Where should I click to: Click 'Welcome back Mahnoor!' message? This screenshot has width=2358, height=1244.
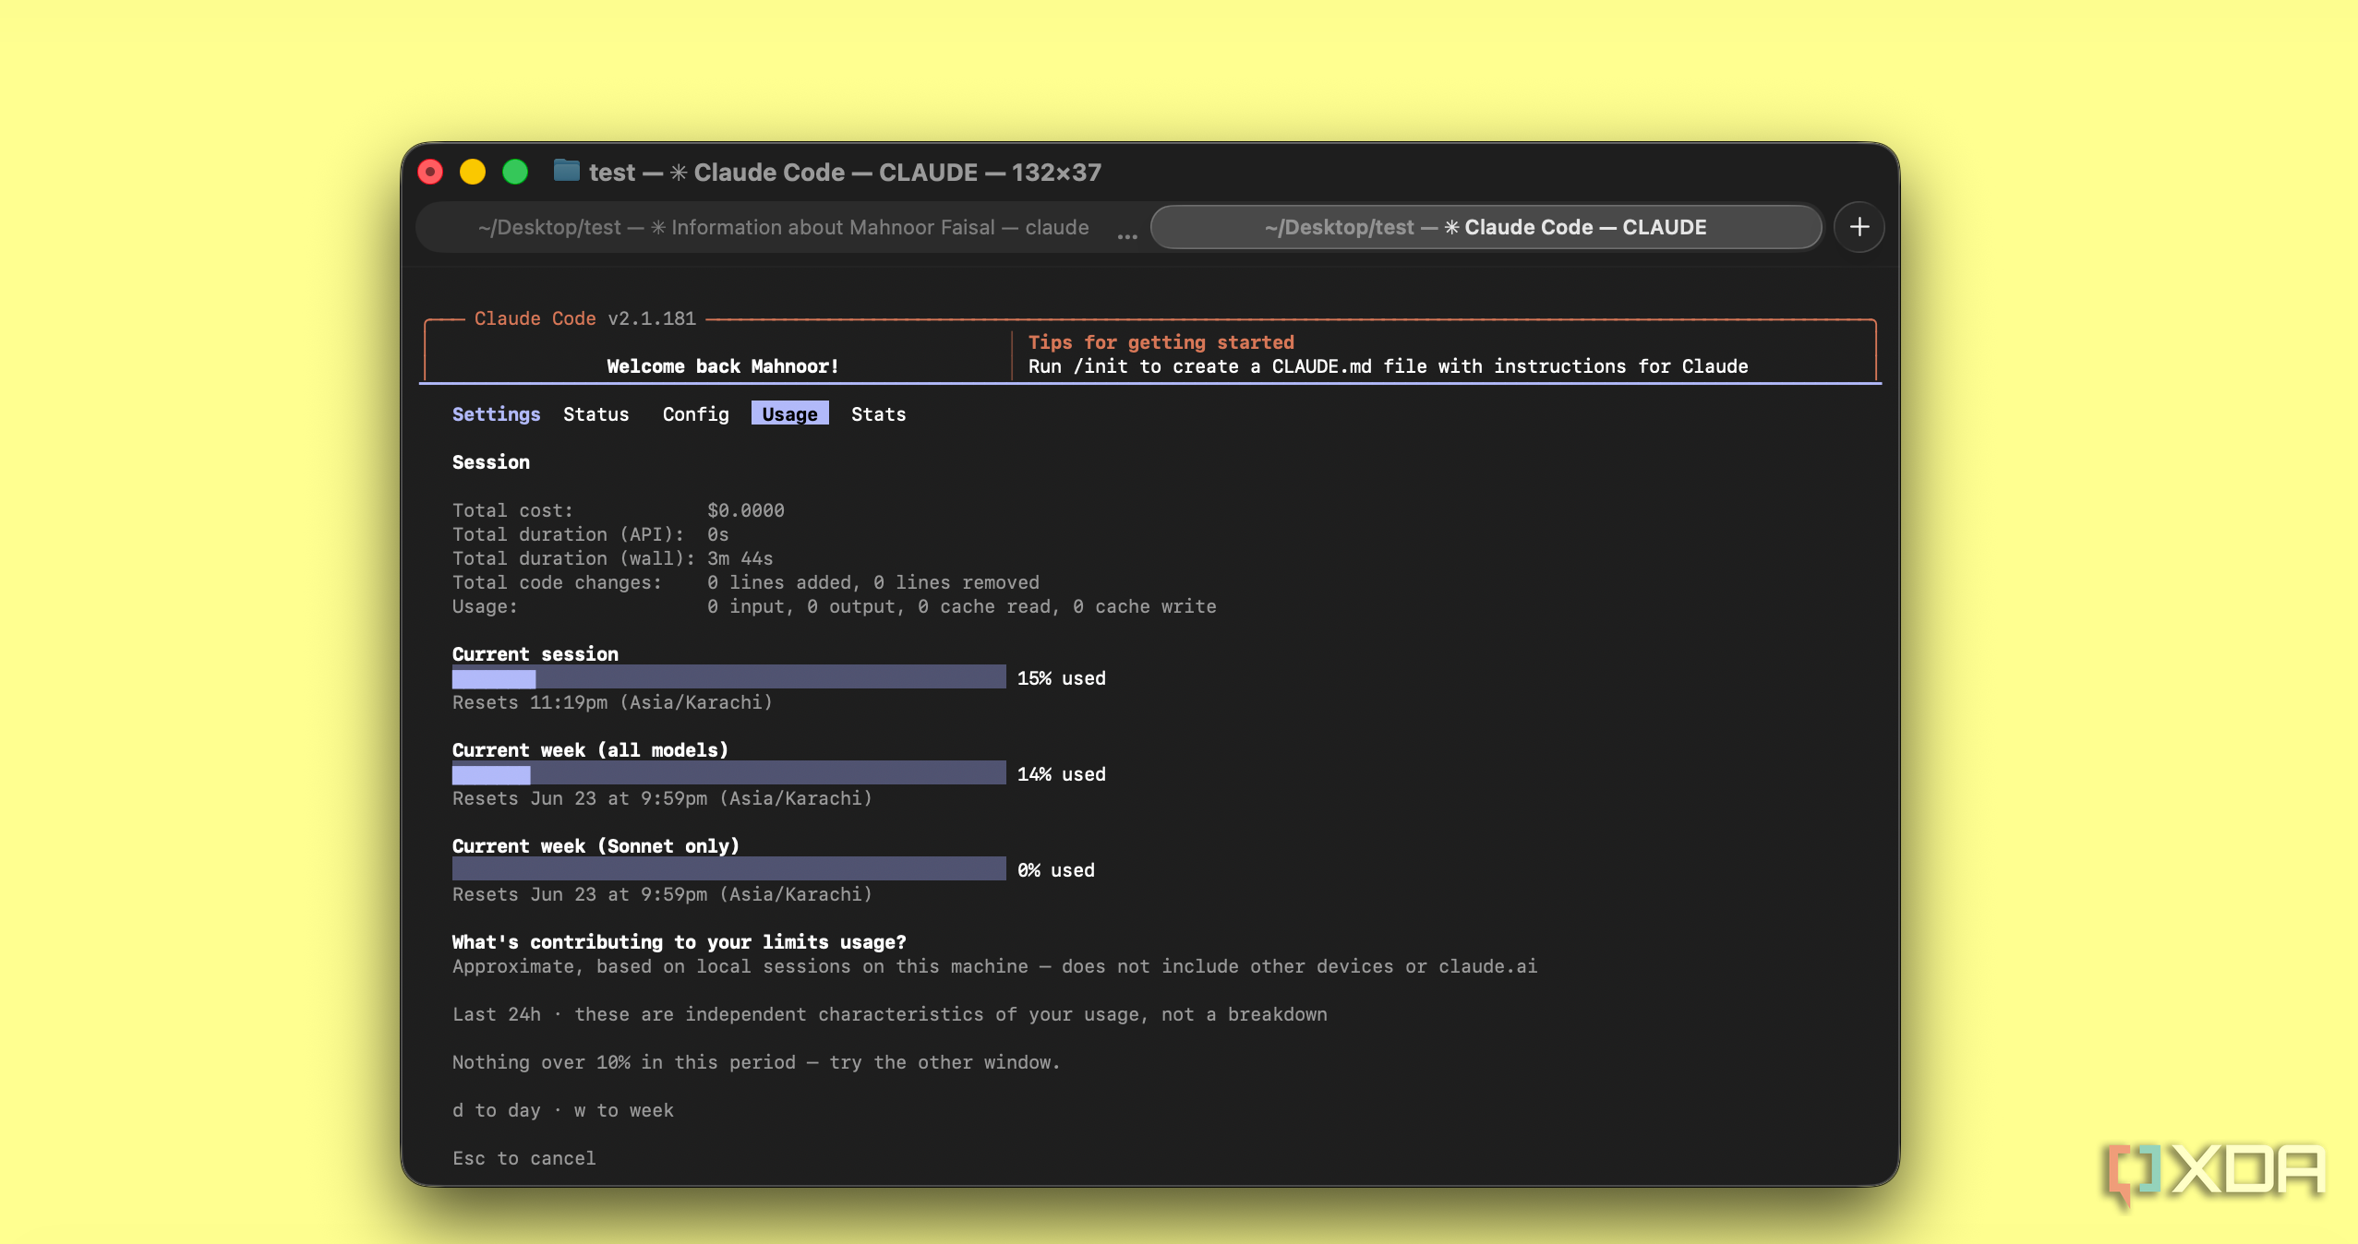coord(722,366)
